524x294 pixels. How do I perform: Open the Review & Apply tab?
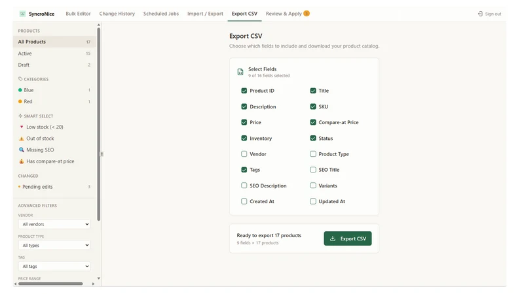pyautogui.click(x=288, y=14)
